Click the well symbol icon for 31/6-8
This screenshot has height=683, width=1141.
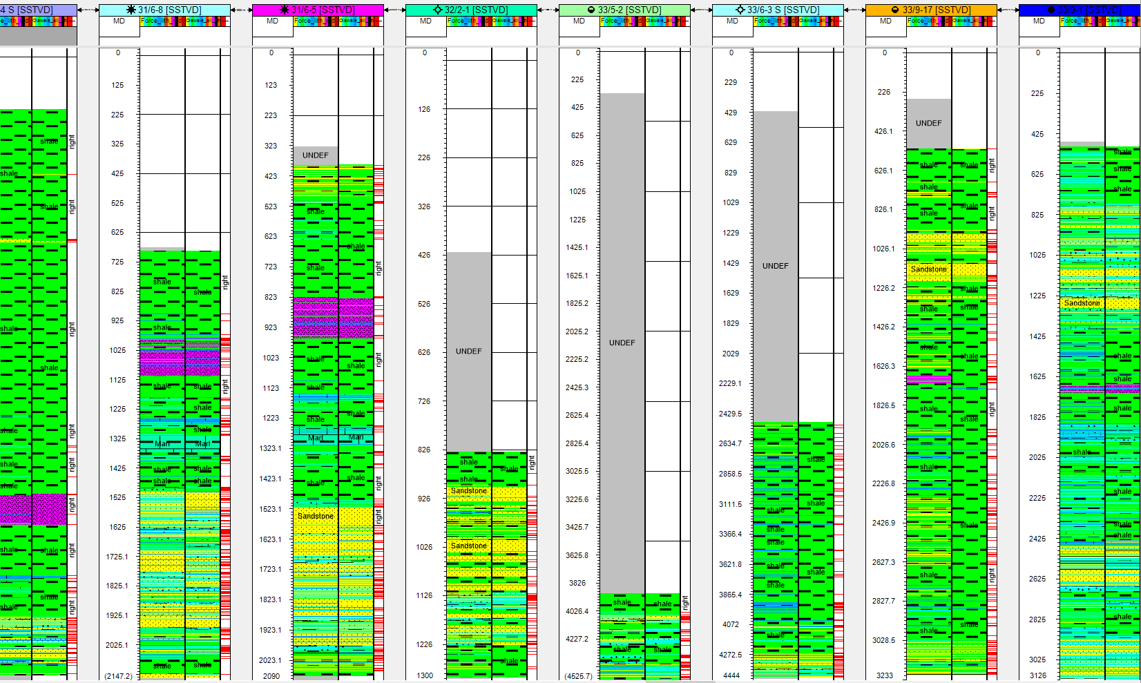pyautogui.click(x=131, y=10)
